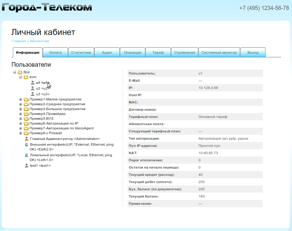Select Пример4-Провайдер in the tree

48,114
